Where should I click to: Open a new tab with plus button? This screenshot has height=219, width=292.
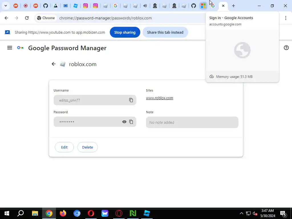pyautogui.click(x=233, y=6)
